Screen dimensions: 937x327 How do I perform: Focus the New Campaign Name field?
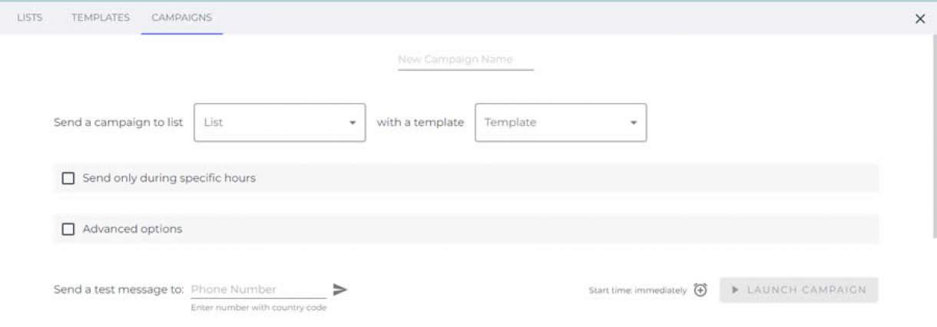[465, 59]
